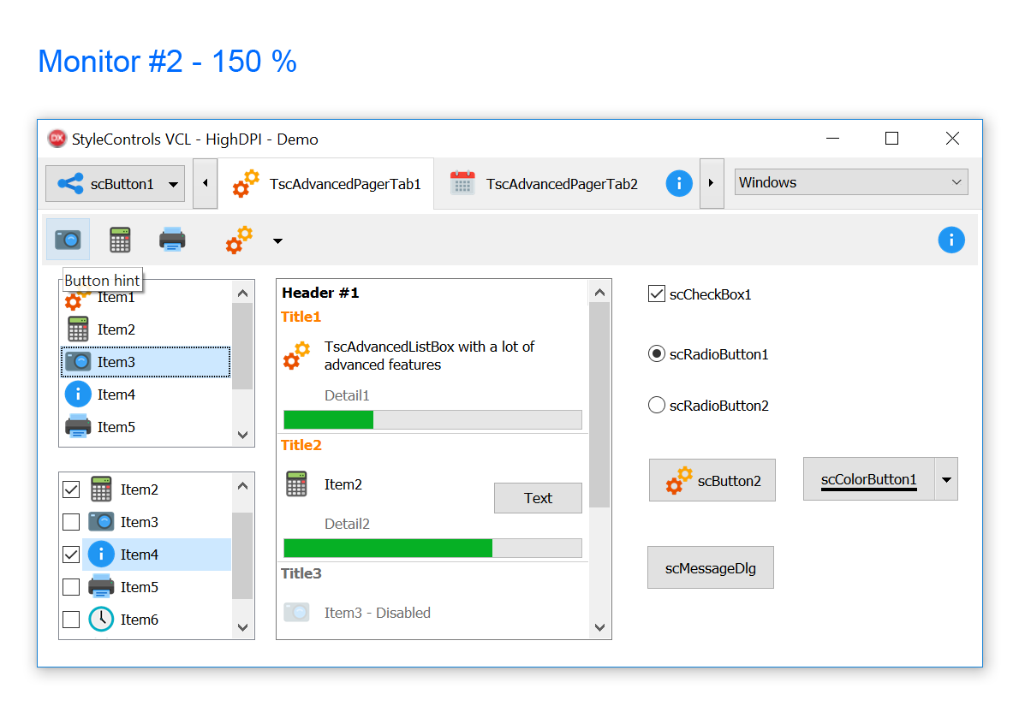The width and height of the screenshot is (1025, 706).
Task: Check Item5 checkbox in checklist
Action: [70, 586]
